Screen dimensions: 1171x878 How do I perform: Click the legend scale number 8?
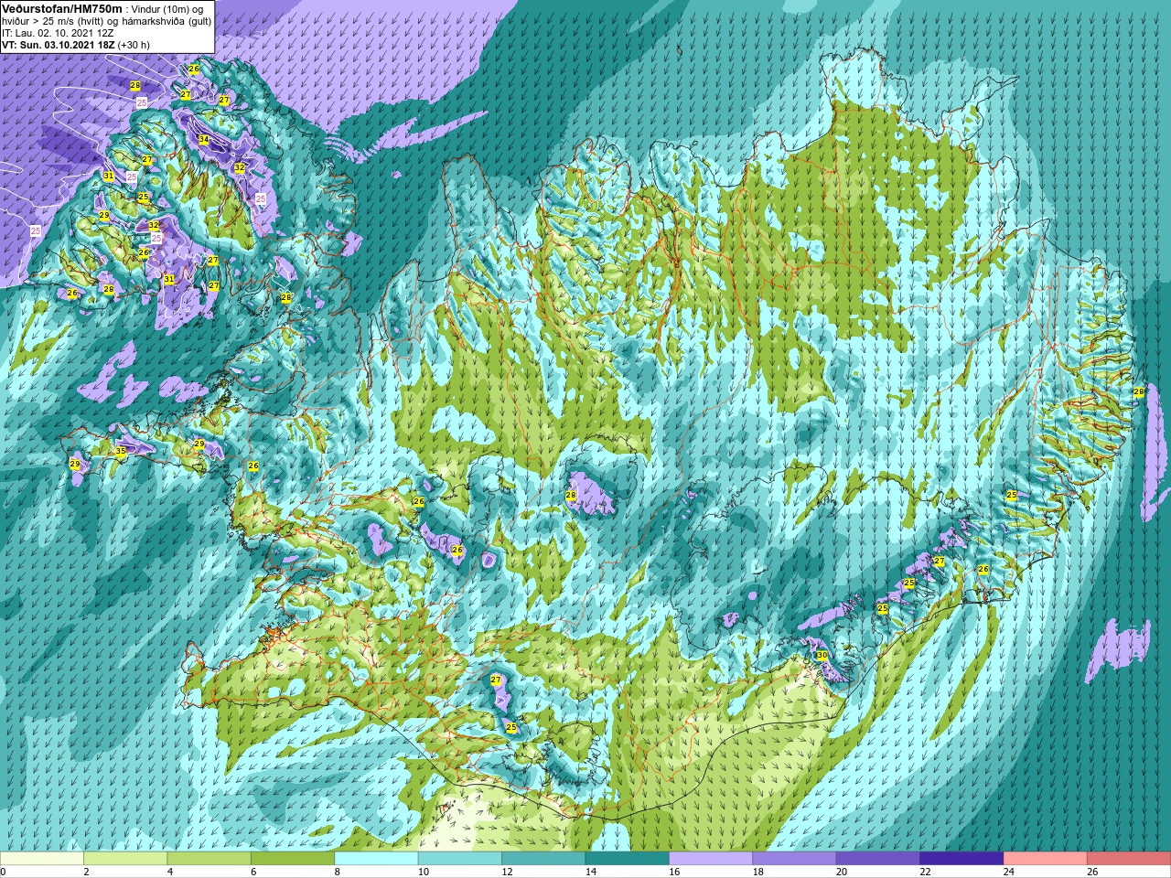point(338,872)
